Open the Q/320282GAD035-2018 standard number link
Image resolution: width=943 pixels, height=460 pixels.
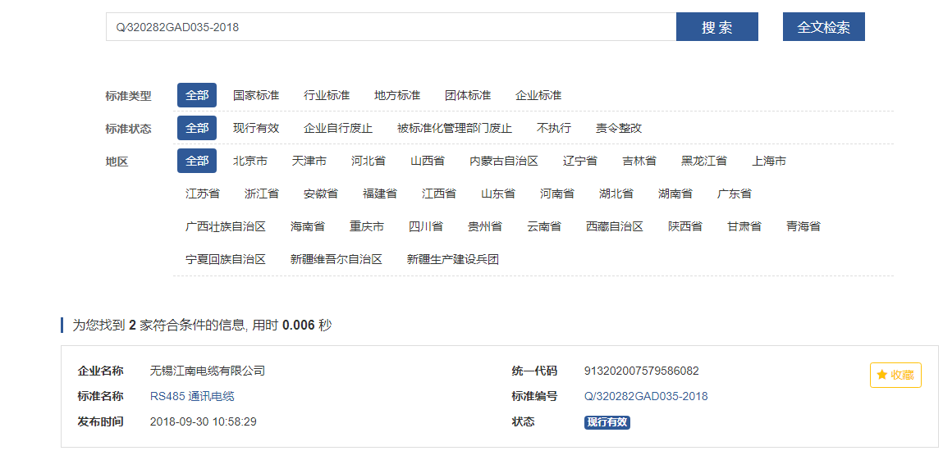tap(646, 396)
